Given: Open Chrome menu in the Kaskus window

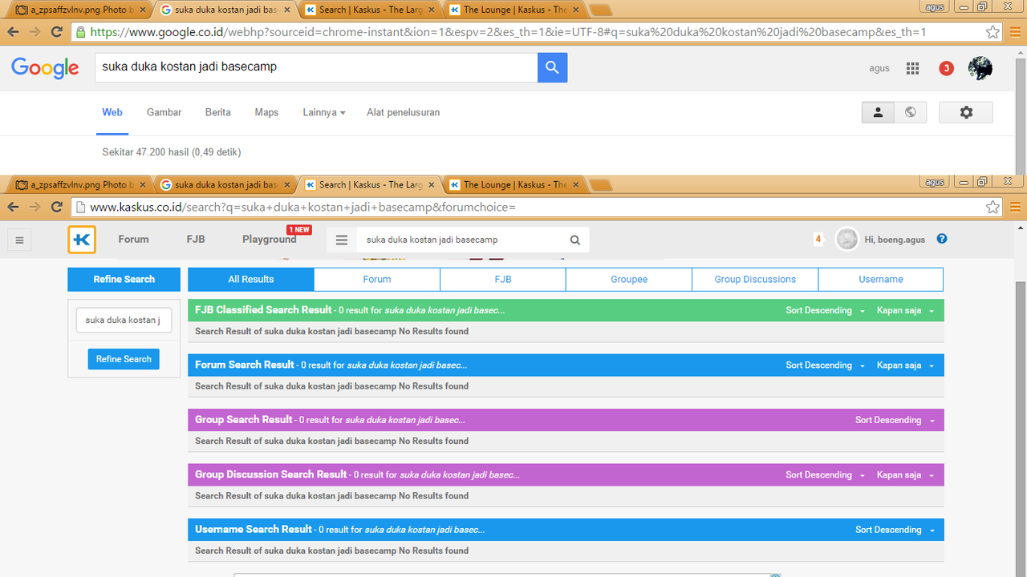Looking at the screenshot, I should [1015, 207].
